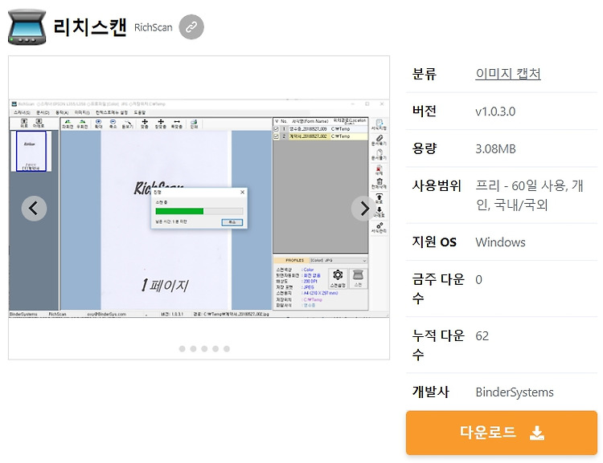Open the 스캐너(S) menu
This screenshot has height=463, width=603.
22,112
